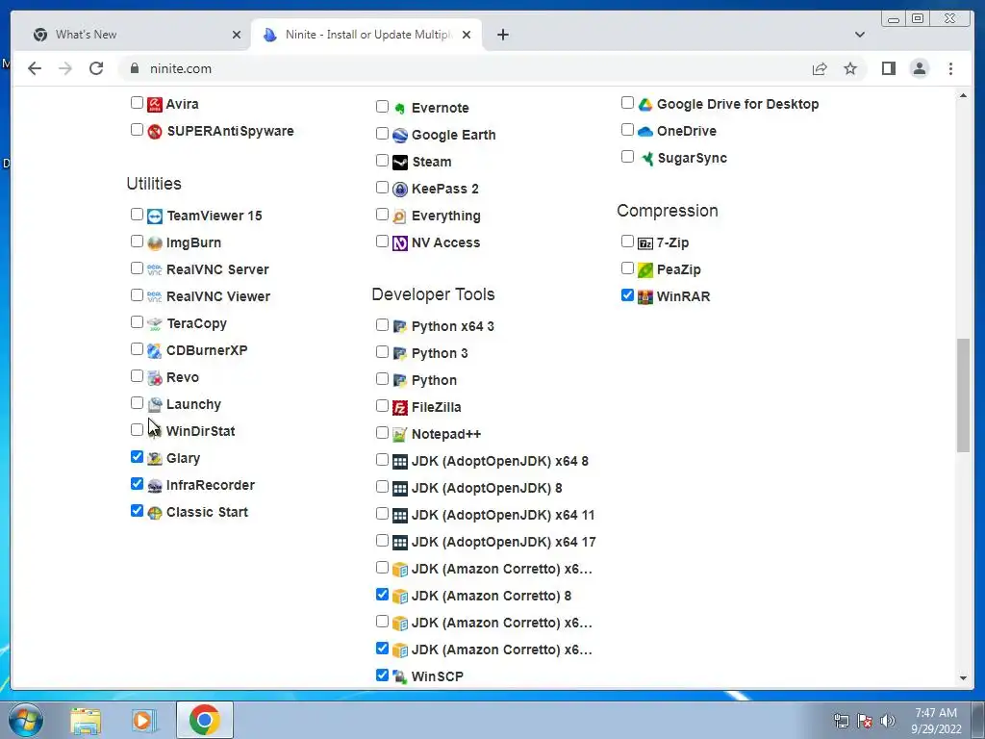Viewport: 985px width, 739px height.
Task: Click the 7-Zip icon
Action: [x=645, y=243]
